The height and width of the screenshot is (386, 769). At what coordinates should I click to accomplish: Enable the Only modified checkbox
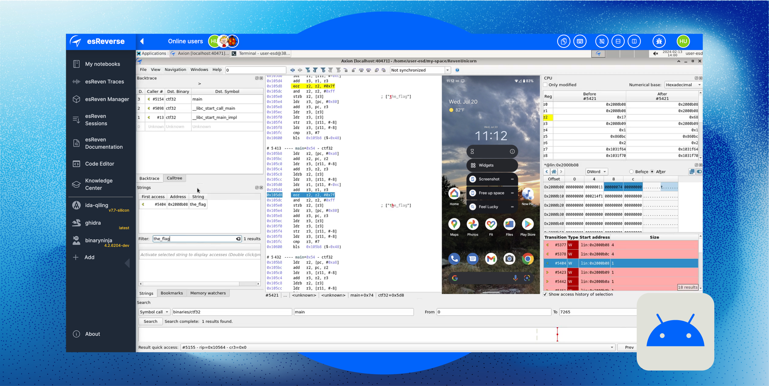(x=545, y=85)
